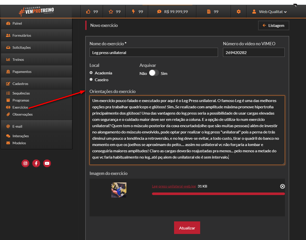This screenshot has width=306, height=240.
Task: Click the lightning bolt icon in top bar
Action: coord(133,12)
